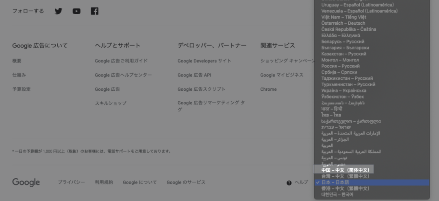This screenshot has height=201, width=439.
Task: Click the スキルショップ link
Action: pos(111,103)
